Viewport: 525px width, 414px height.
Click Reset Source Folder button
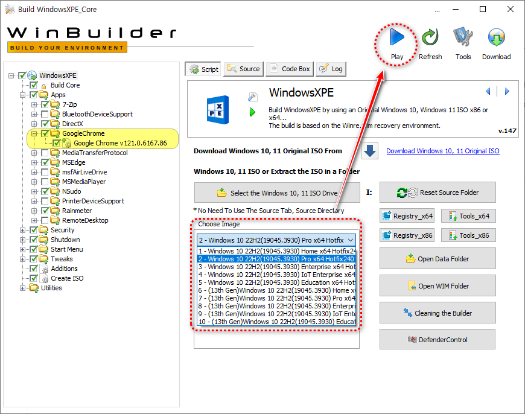(437, 193)
